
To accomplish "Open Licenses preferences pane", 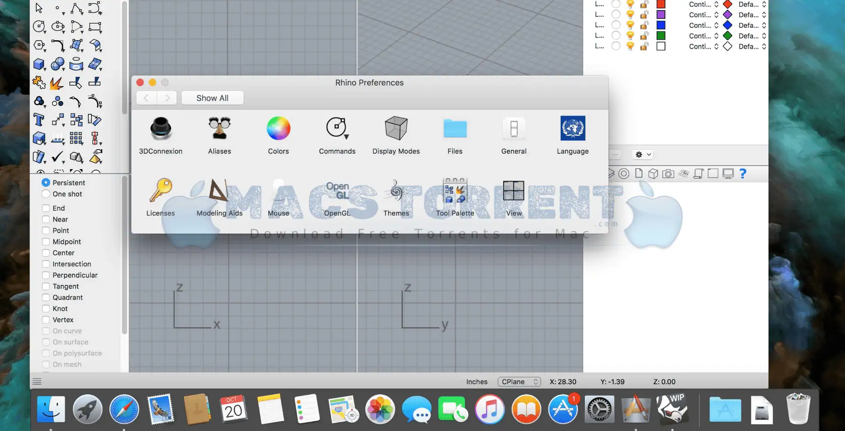I will (x=161, y=197).
